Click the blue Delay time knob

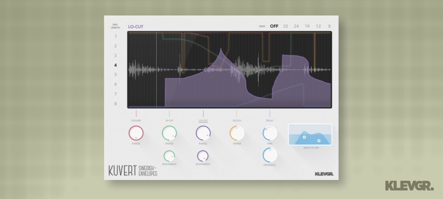pyautogui.click(x=270, y=133)
